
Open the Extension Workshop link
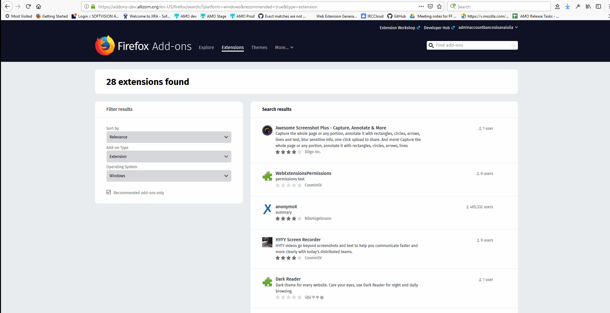click(400, 28)
